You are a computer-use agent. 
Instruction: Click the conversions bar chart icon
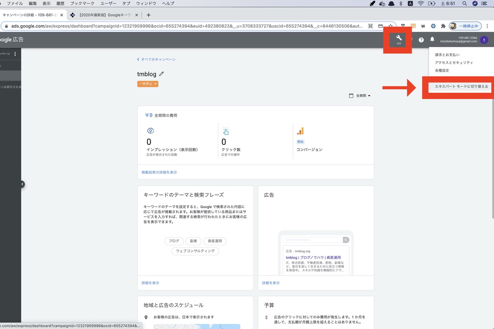coord(300,131)
